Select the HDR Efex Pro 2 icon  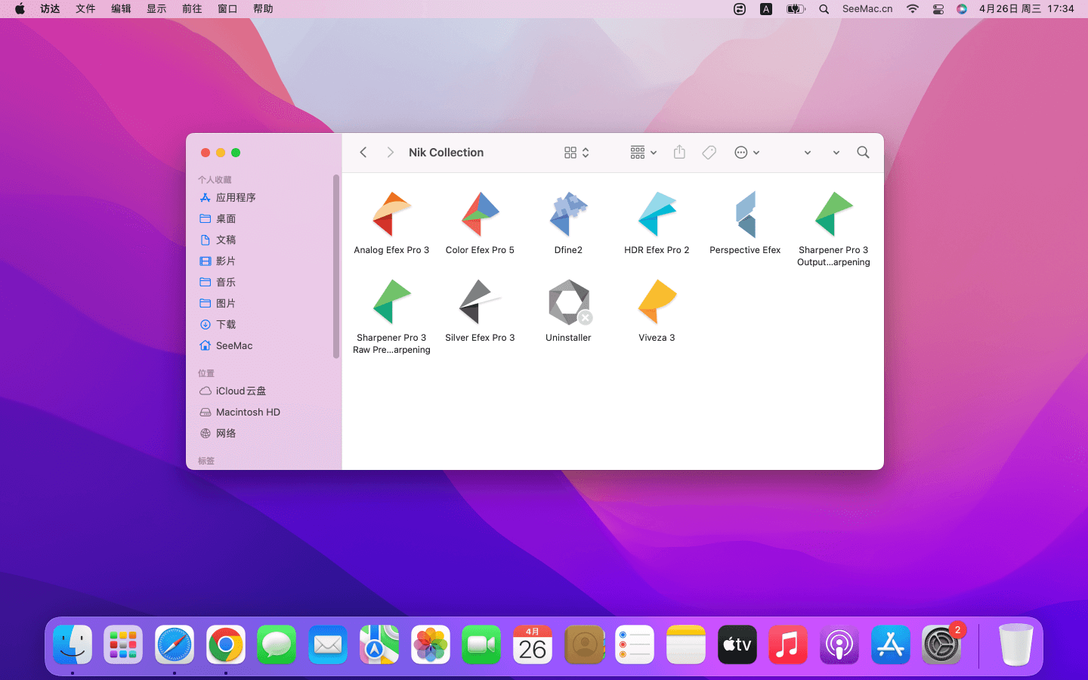coord(657,215)
